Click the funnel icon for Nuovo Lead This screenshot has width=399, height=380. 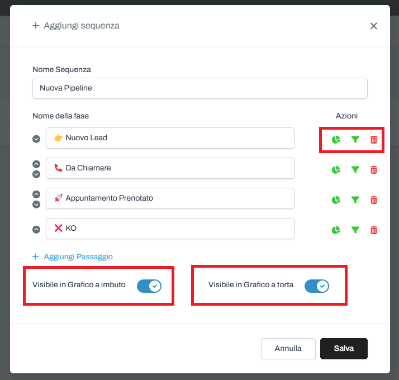click(355, 140)
